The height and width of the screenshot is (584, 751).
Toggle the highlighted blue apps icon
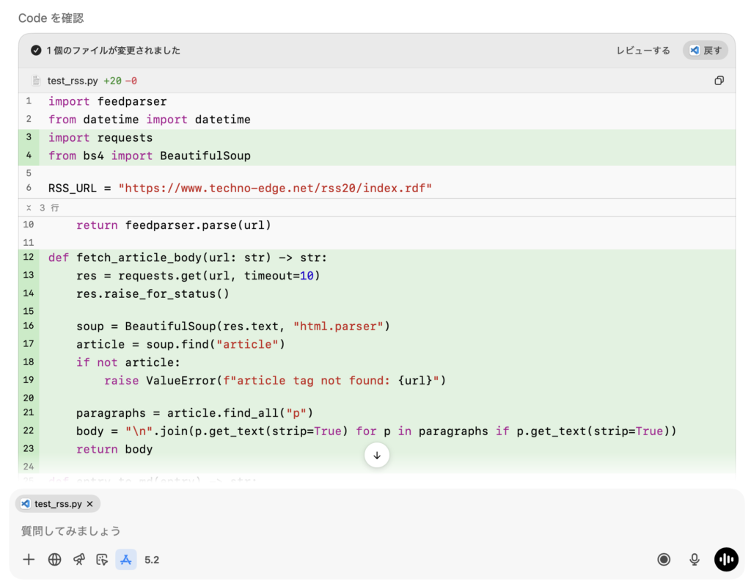(x=125, y=560)
